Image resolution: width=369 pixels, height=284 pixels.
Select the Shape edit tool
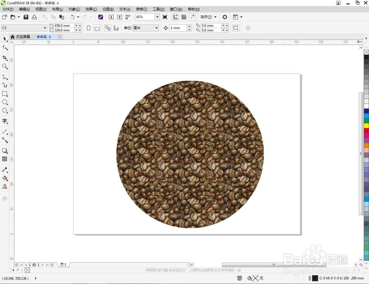coord(5,48)
